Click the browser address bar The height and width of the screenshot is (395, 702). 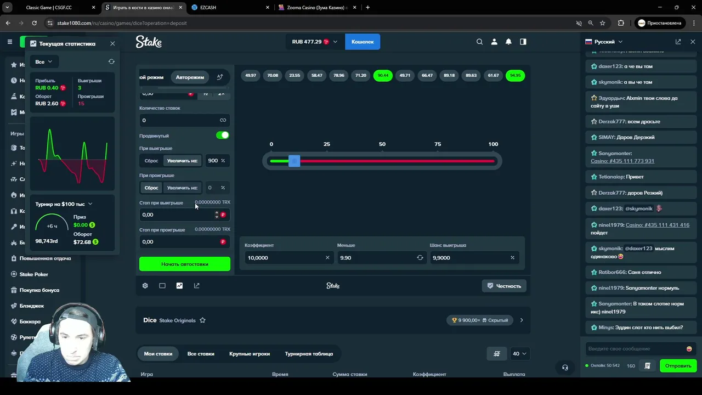tap(307, 23)
